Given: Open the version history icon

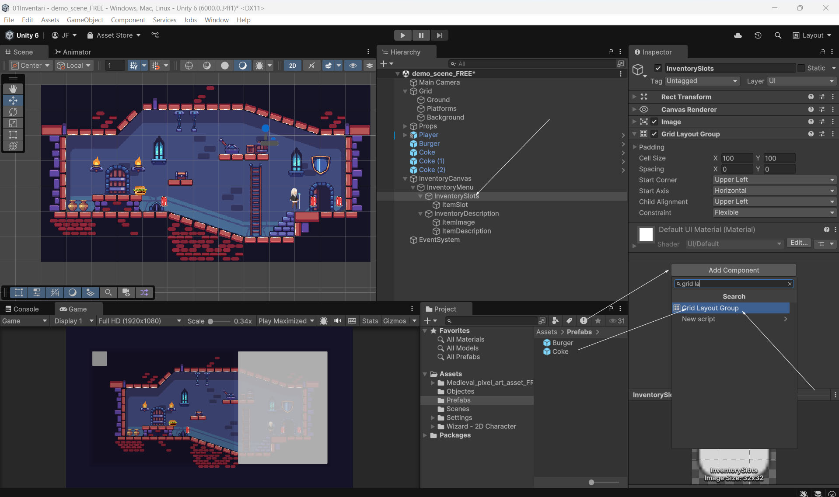Looking at the screenshot, I should pyautogui.click(x=758, y=35).
